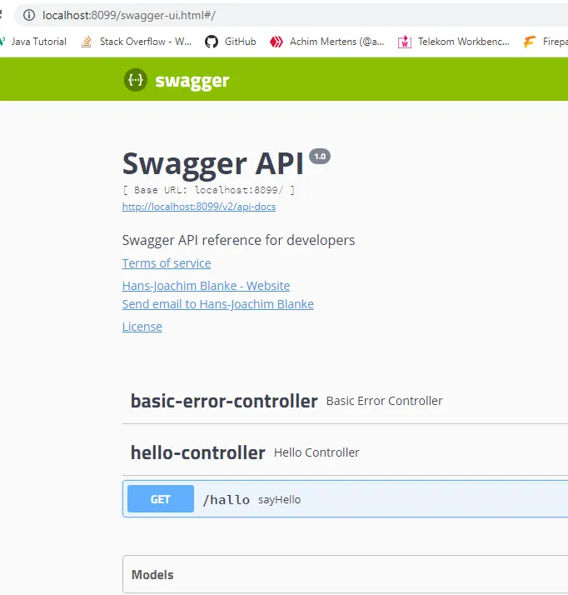568x595 pixels.
Task: Click the Swagger API reference for developers text
Action: pyautogui.click(x=238, y=240)
